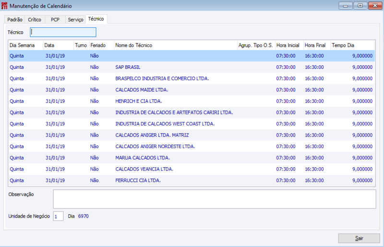This screenshot has width=384, height=247.
Task: Select INDUSTRIA DE CALCADOS WEST COAST LTDA.
Action: coord(192,123)
